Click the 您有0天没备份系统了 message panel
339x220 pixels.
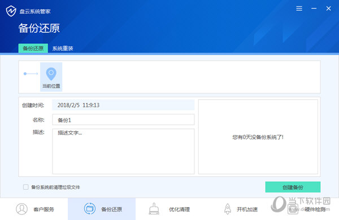pyautogui.click(x=258, y=137)
